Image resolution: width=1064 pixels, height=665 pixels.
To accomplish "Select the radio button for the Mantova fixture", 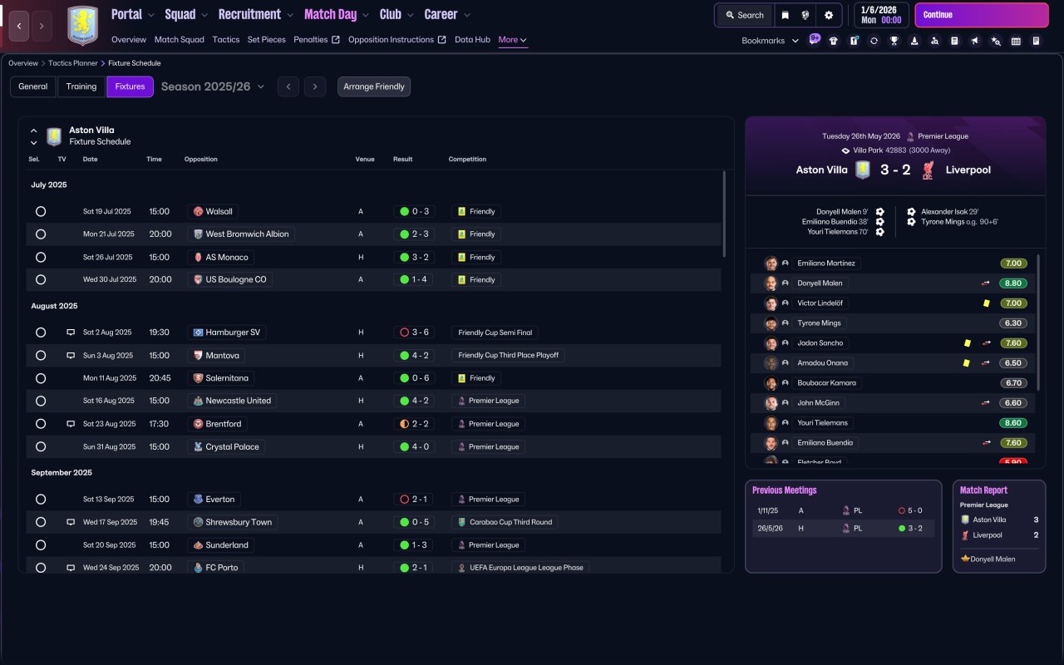I will [41, 356].
